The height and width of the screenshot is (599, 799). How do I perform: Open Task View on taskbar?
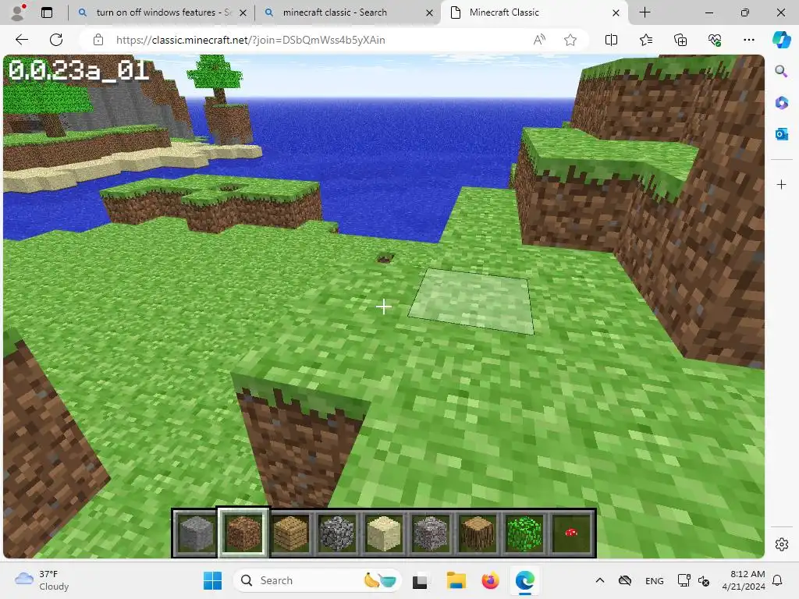[x=420, y=580]
